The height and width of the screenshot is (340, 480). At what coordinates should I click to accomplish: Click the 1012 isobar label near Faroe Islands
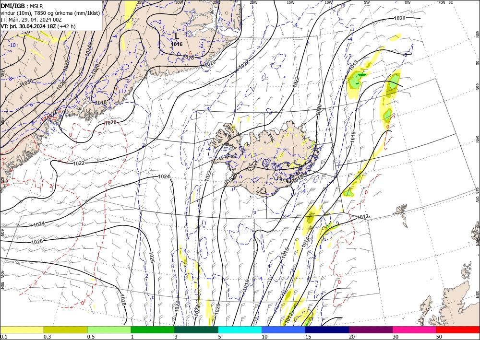(x=363, y=217)
